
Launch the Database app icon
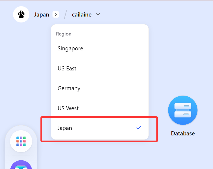click(x=183, y=110)
